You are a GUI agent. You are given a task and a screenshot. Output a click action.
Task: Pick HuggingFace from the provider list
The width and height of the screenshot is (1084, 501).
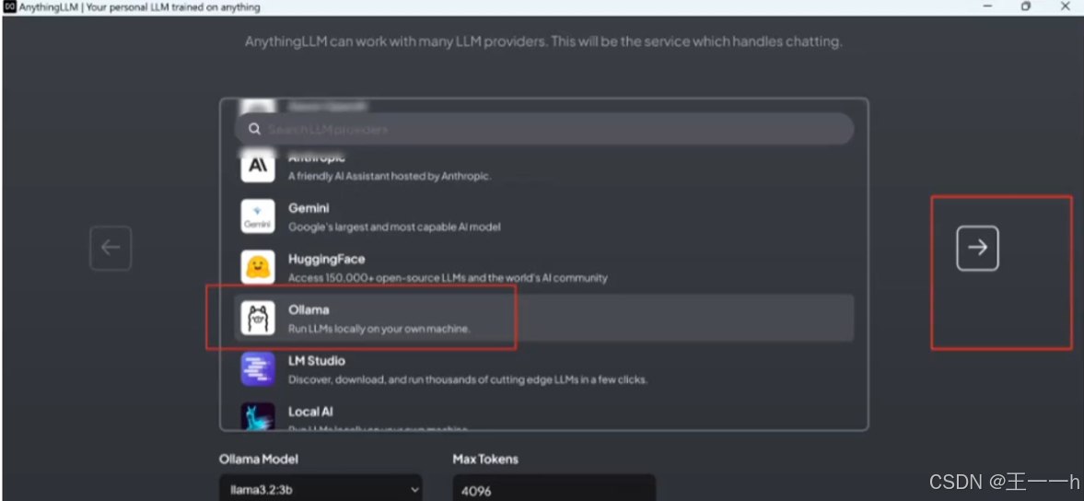click(x=544, y=267)
